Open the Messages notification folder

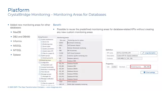tap(46, 79)
